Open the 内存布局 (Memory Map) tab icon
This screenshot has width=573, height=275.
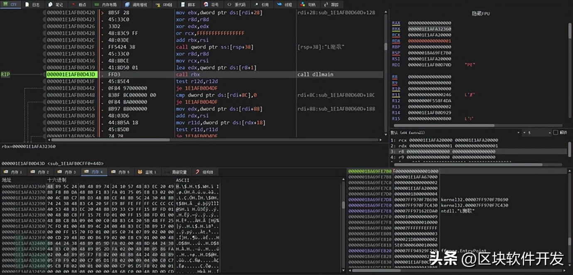[x=97, y=5]
